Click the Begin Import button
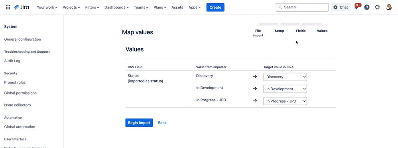The height and width of the screenshot is (148, 398). tap(139, 122)
